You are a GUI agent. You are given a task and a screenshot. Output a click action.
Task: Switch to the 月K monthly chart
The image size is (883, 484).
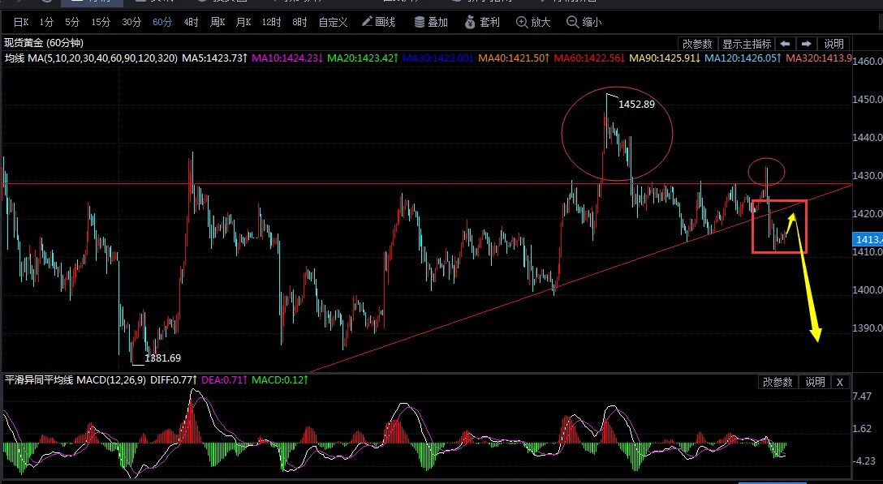click(x=243, y=22)
